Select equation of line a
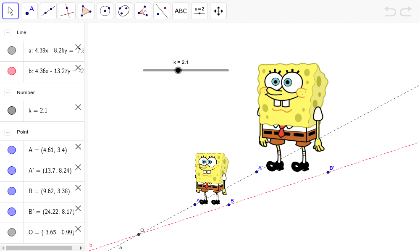Image resolution: width=420 pixels, height=252 pixels. click(56, 50)
